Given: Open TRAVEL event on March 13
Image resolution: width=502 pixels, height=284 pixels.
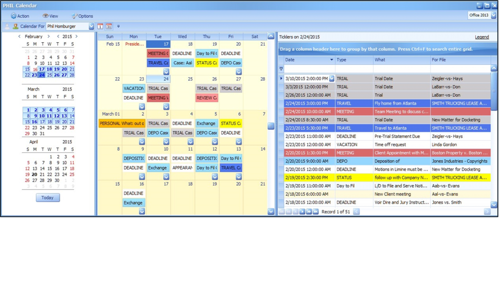Looking at the screenshot, I should (x=231, y=168).
